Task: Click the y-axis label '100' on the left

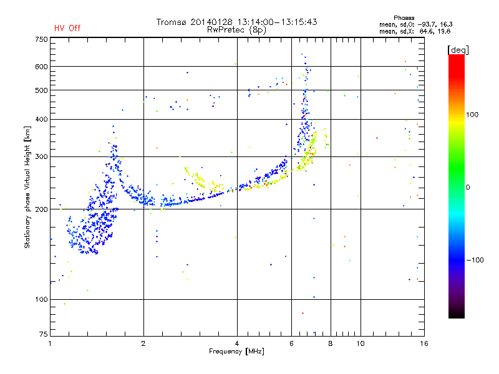Action: click(x=41, y=300)
